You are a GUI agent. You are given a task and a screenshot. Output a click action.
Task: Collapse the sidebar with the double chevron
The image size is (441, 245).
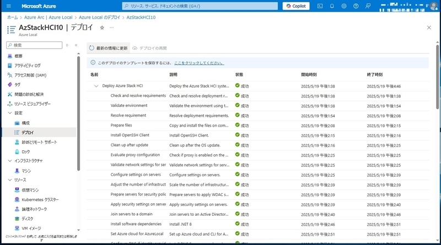[x=76, y=45]
